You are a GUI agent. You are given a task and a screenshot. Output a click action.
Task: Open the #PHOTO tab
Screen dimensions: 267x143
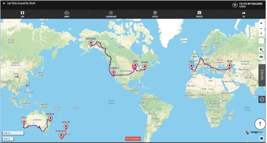(x=200, y=14)
